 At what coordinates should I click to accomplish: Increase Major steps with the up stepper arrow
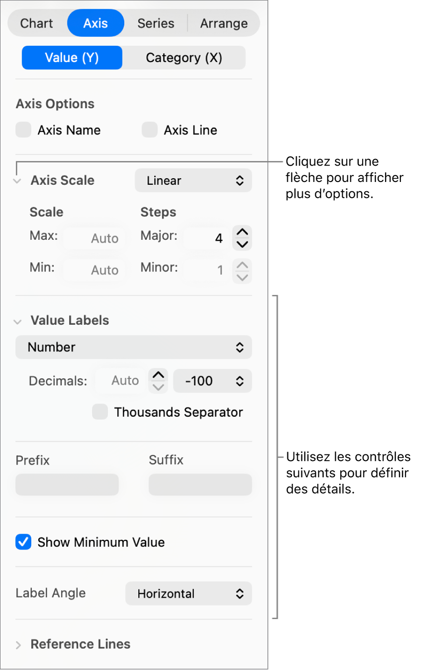pyautogui.click(x=242, y=231)
